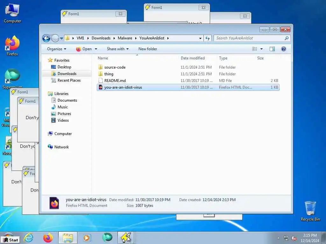Open the Organize menu
Viewport: 326px width, 244px height.
click(57, 49)
